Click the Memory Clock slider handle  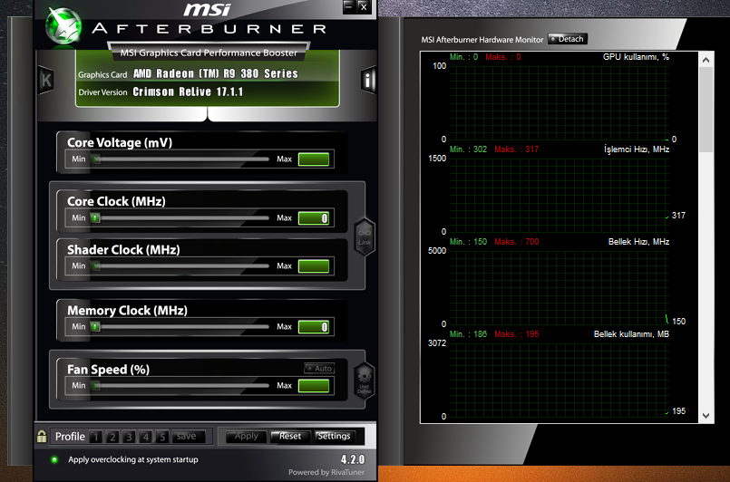tap(95, 326)
